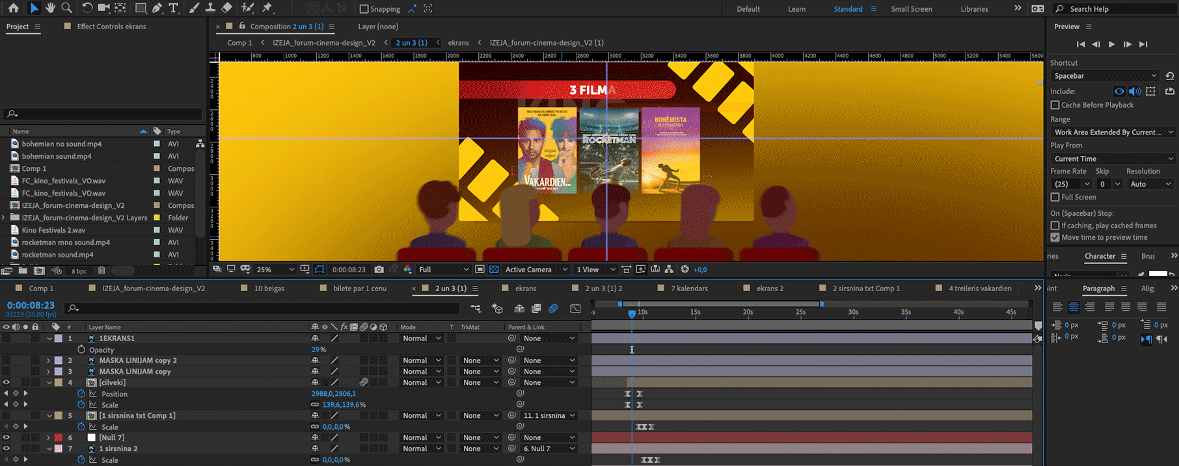Open the Full resolution dropdown
Screen dimensions: 1179x466
tap(444, 269)
